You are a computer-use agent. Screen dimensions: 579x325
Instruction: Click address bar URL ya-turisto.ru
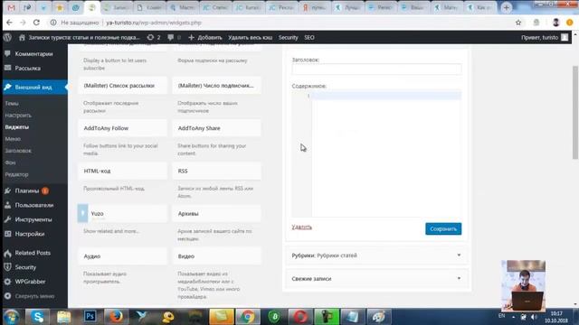point(153,23)
